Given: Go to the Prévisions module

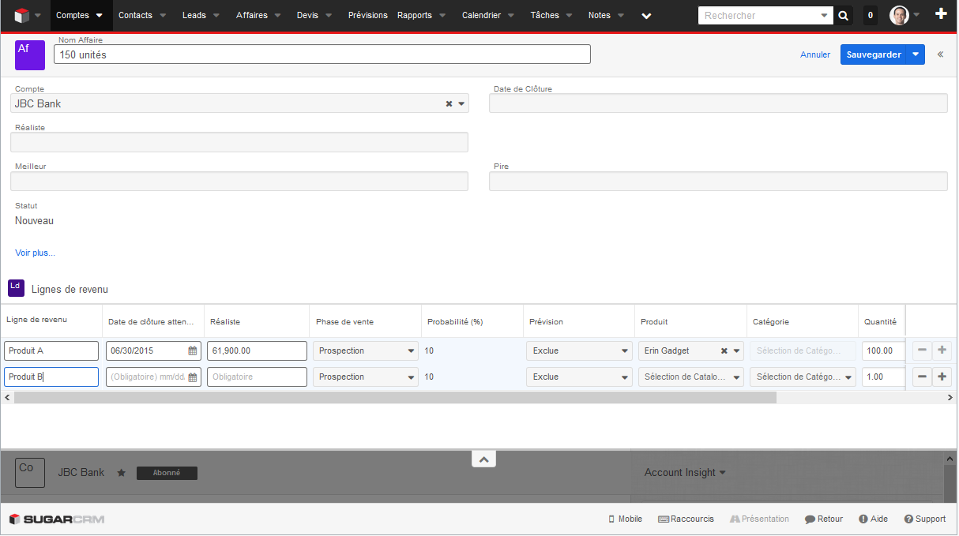Looking at the screenshot, I should click(367, 15).
